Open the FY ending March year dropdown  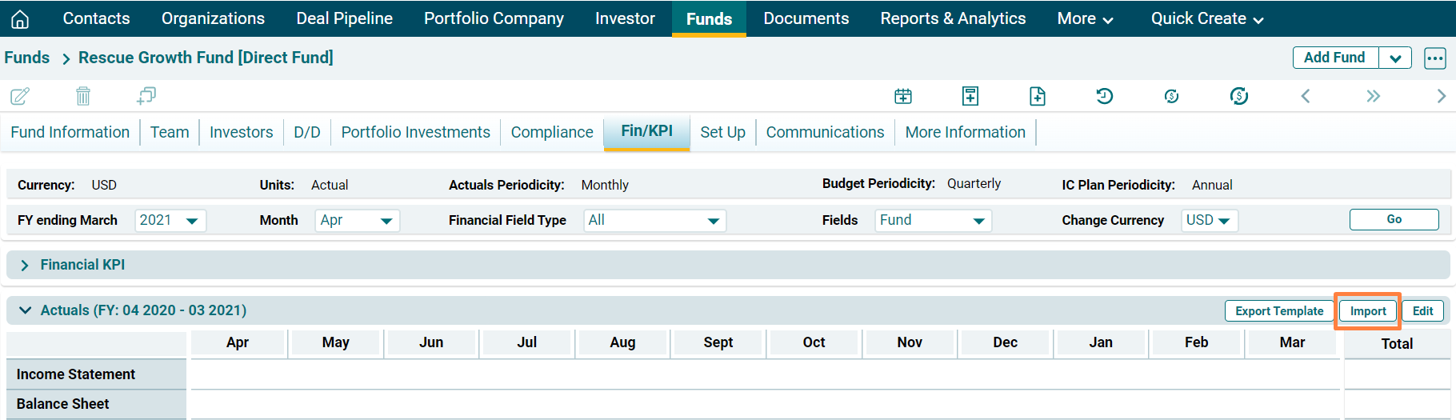point(170,220)
